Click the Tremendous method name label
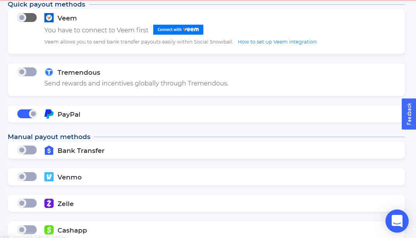 click(79, 72)
